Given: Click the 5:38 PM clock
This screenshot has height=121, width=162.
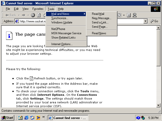Looking at the screenshot, I should [x=153, y=118].
